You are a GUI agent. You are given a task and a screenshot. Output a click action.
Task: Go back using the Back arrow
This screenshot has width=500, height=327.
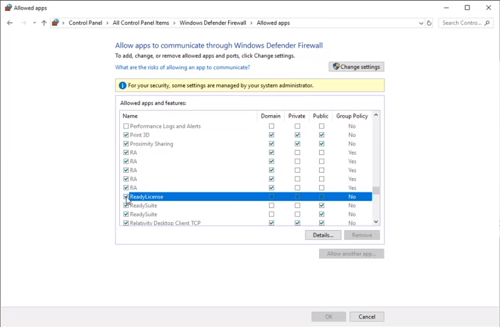(10, 23)
